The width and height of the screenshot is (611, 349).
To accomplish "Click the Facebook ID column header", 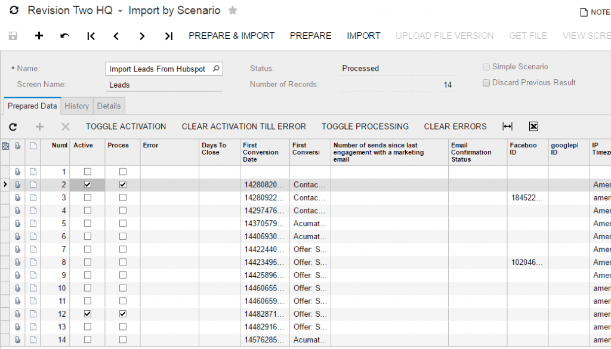I will (528, 152).
